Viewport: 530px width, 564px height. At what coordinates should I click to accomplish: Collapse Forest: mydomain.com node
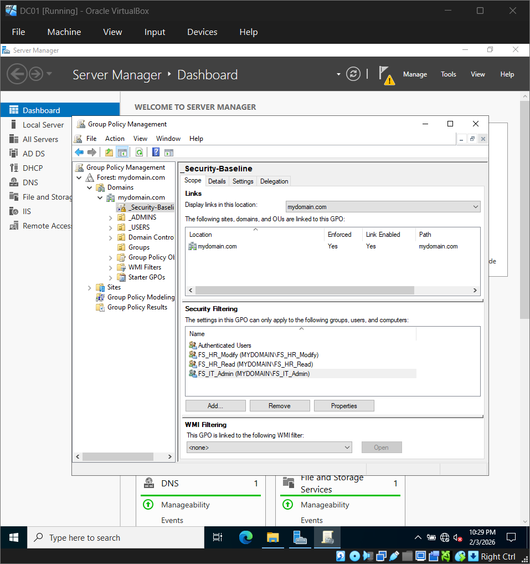coord(79,177)
